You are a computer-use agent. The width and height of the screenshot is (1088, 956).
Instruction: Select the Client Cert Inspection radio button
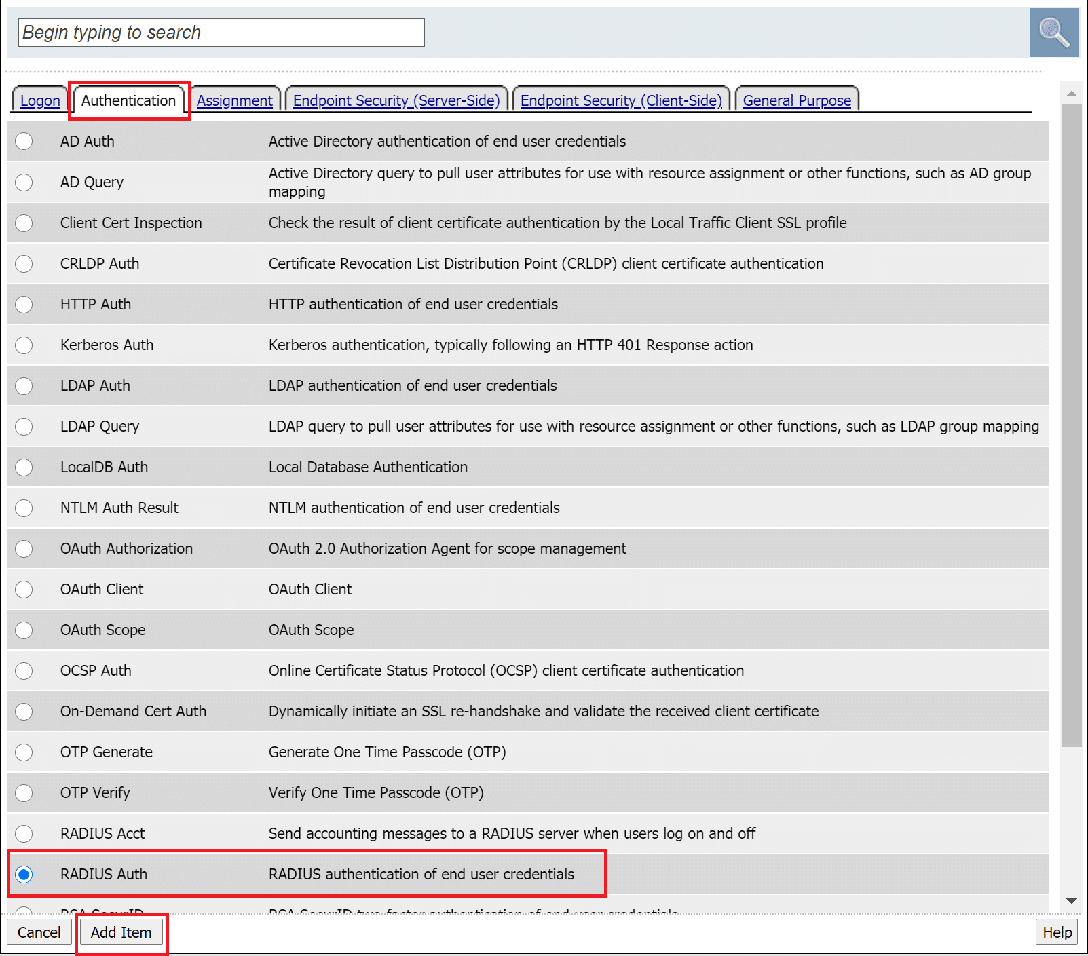(x=24, y=223)
